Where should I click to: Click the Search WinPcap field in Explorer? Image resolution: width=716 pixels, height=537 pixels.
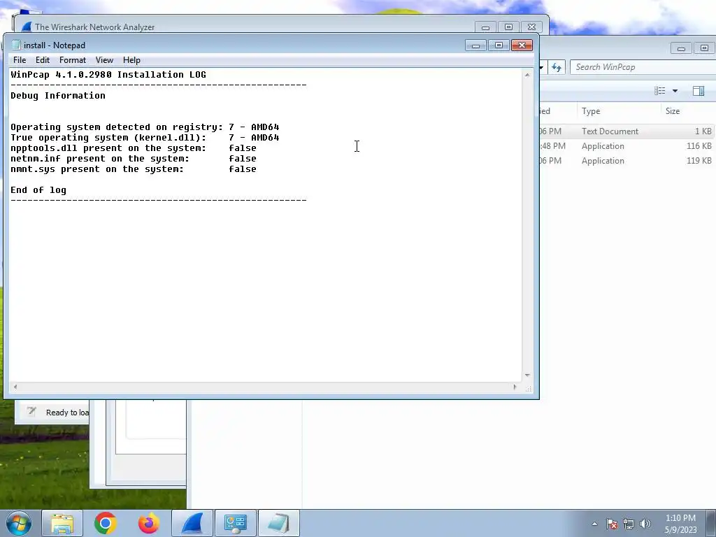(643, 67)
